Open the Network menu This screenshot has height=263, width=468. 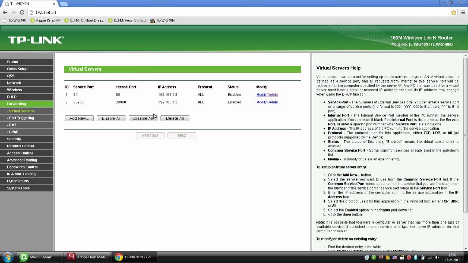coord(26,83)
